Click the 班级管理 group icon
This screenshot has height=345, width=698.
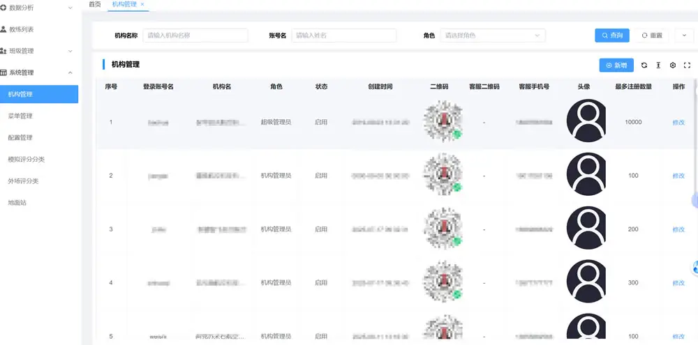[3, 51]
